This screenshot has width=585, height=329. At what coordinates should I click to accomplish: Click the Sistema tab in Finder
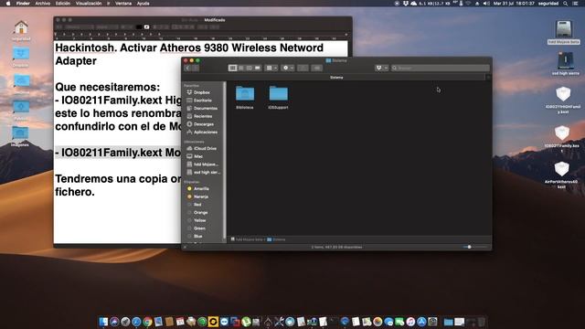[x=335, y=77]
